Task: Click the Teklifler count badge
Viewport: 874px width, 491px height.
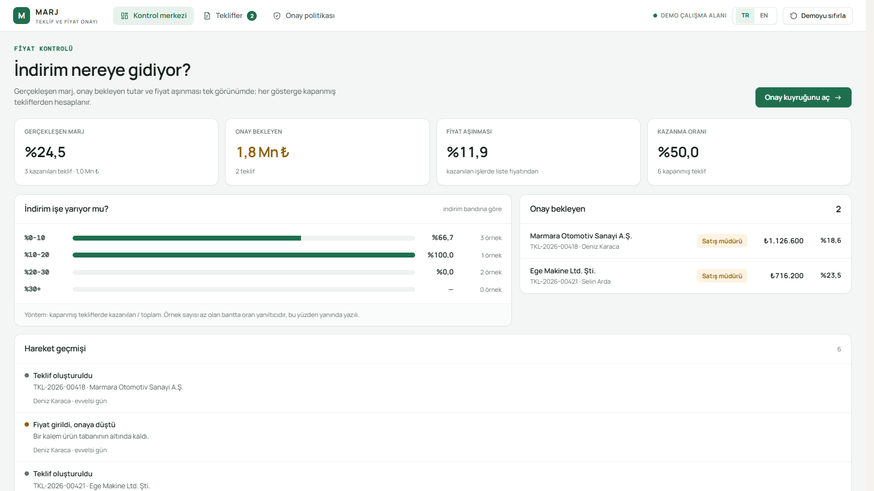Action: pos(252,16)
